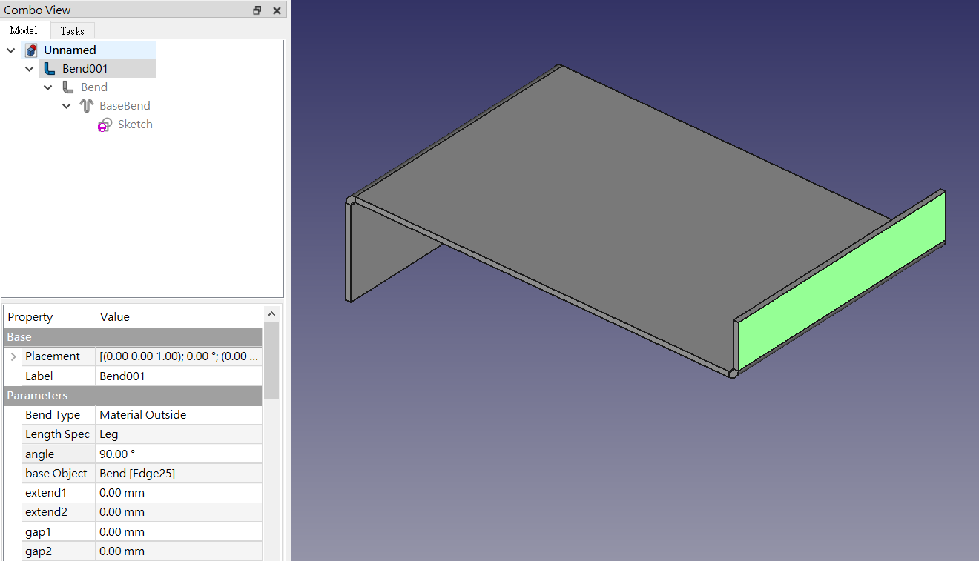Collapse the Bend tree node
This screenshot has height=561, width=979.
pyautogui.click(x=48, y=87)
